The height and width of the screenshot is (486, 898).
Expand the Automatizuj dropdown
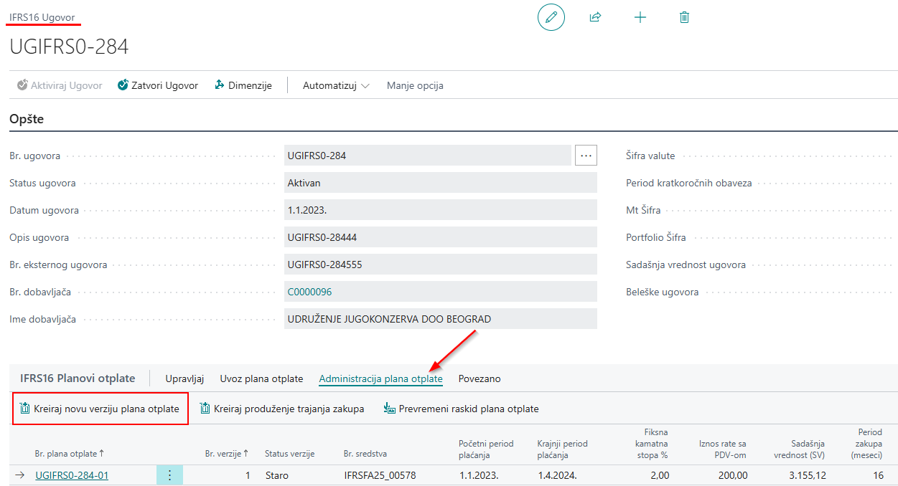point(336,85)
